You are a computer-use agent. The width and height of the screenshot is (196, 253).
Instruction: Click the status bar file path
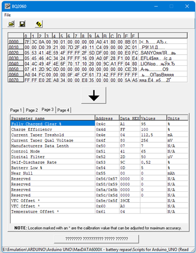pos(95,249)
